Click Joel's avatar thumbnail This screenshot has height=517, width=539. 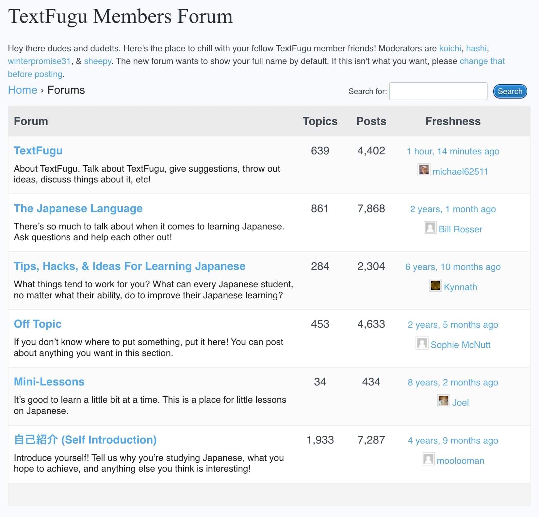tap(443, 401)
